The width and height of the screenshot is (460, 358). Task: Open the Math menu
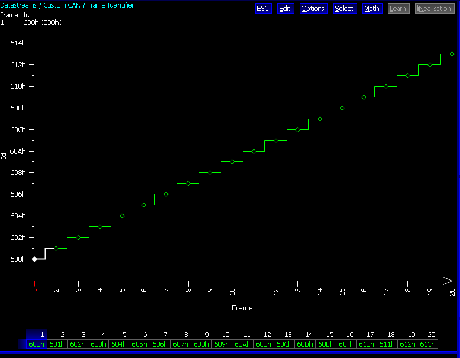coord(372,9)
